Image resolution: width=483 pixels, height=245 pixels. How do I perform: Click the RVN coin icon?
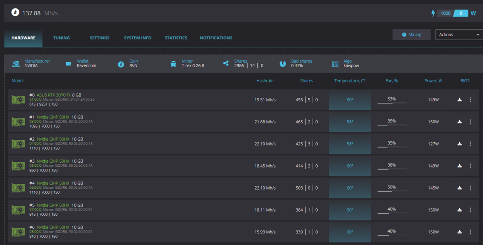[121, 64]
